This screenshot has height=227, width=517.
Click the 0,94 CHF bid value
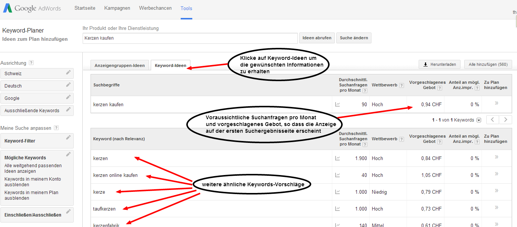pyautogui.click(x=431, y=105)
